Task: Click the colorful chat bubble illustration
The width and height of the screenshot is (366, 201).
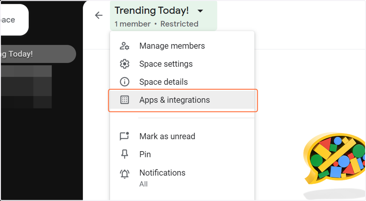Action: (335, 158)
